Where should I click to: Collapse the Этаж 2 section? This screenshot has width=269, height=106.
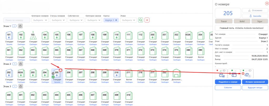(x=14, y=64)
